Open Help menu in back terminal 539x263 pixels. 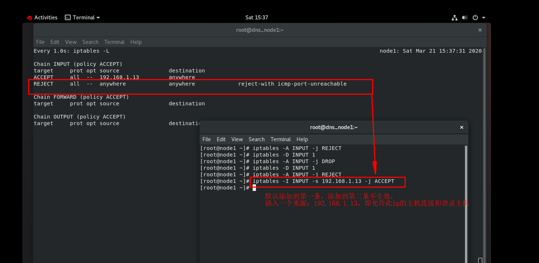[x=136, y=42]
